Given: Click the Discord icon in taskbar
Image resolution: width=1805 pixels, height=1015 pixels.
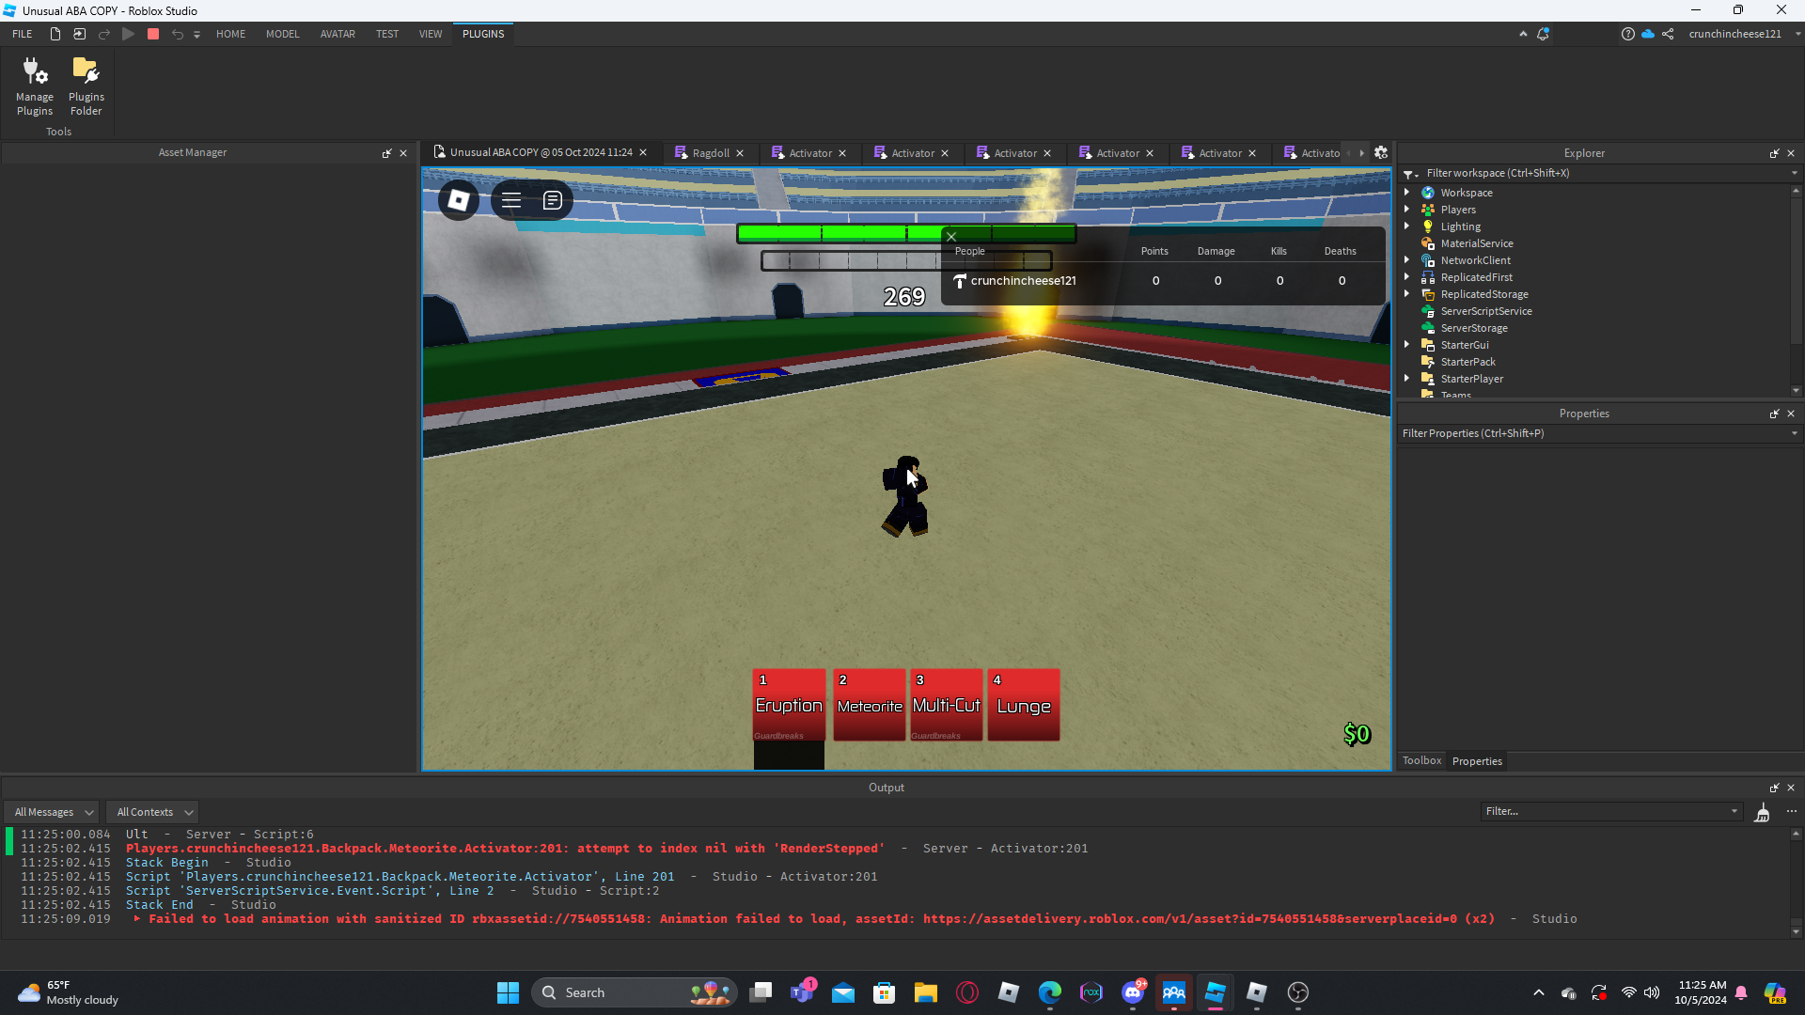Looking at the screenshot, I should (x=1133, y=992).
